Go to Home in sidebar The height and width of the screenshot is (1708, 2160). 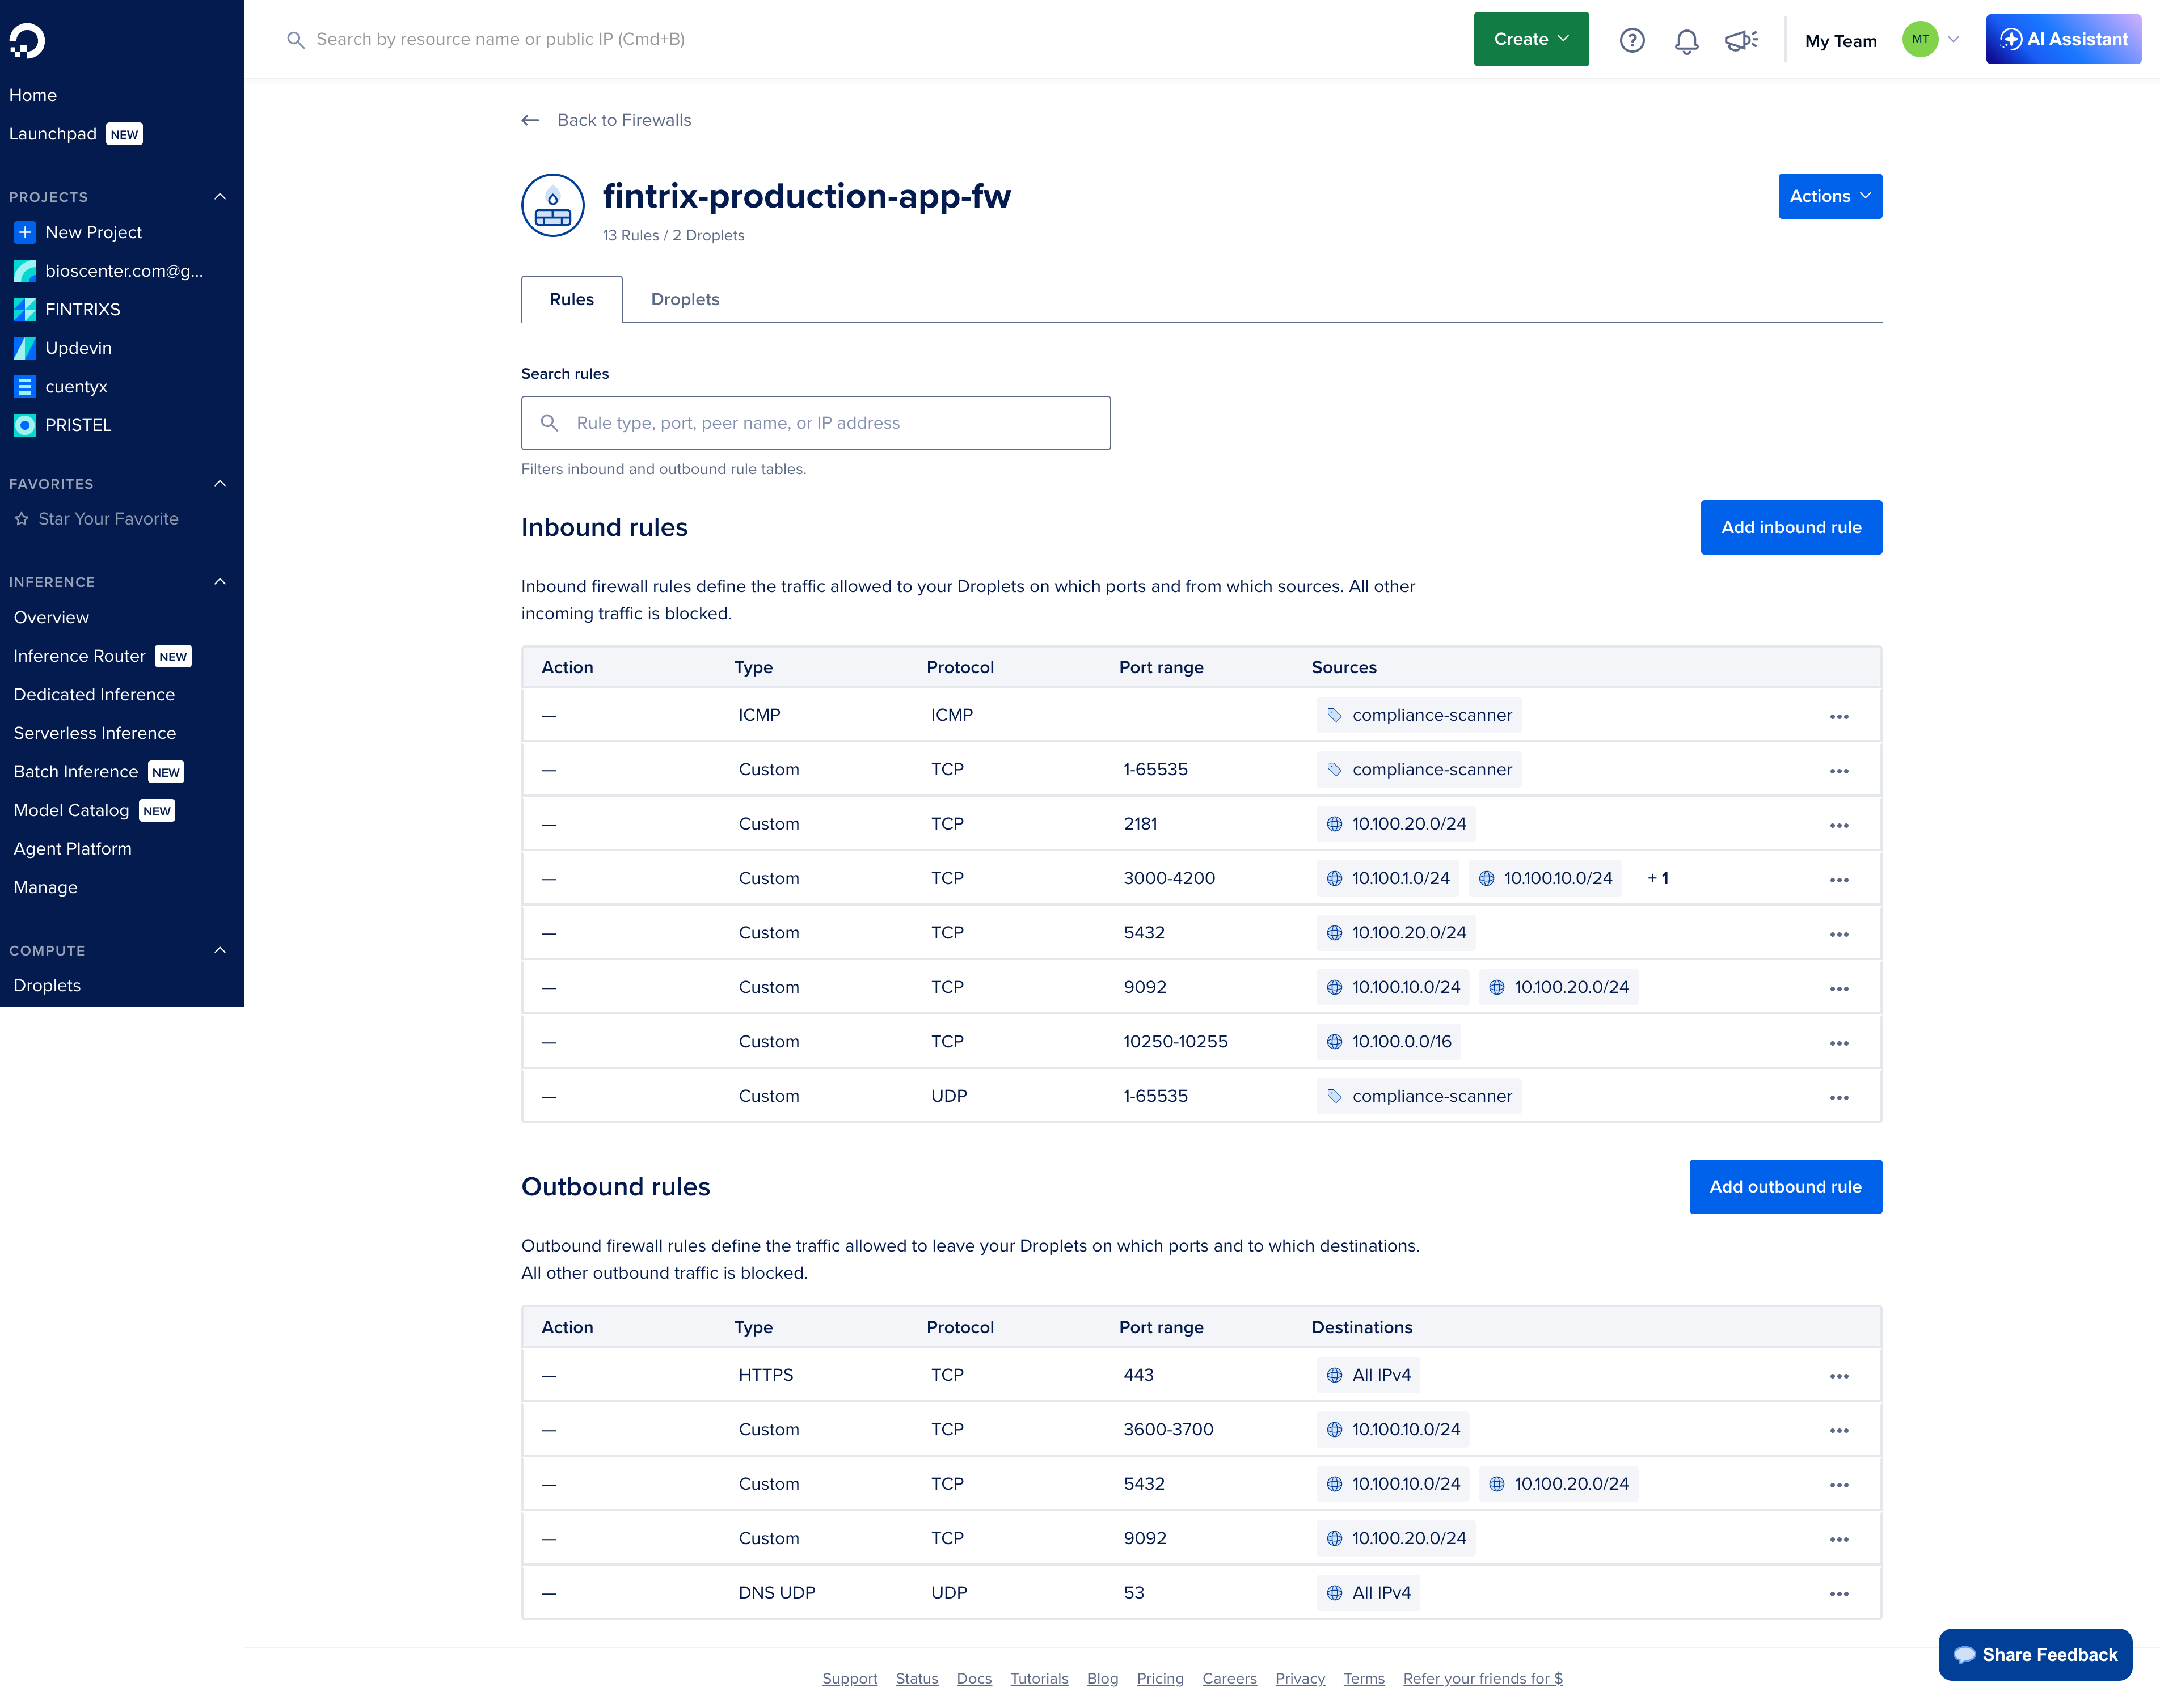click(33, 95)
